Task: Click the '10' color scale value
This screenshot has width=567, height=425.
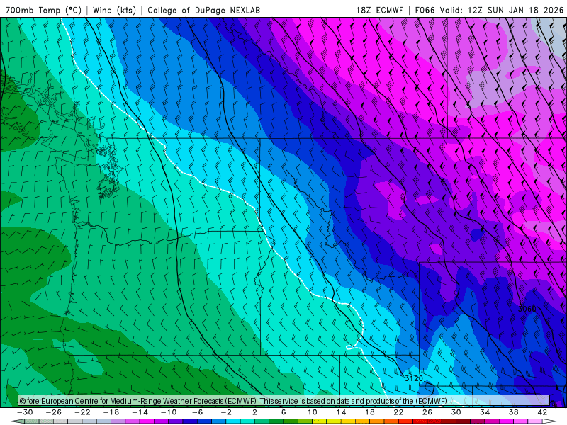Action: click(x=312, y=412)
